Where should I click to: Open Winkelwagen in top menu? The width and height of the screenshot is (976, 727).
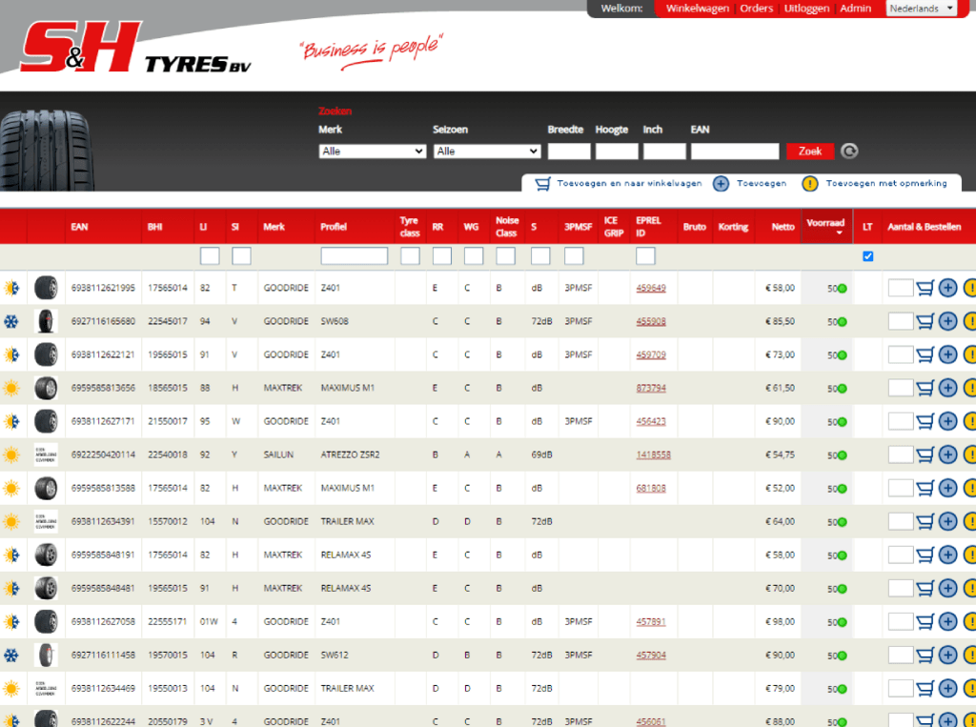[x=697, y=8]
